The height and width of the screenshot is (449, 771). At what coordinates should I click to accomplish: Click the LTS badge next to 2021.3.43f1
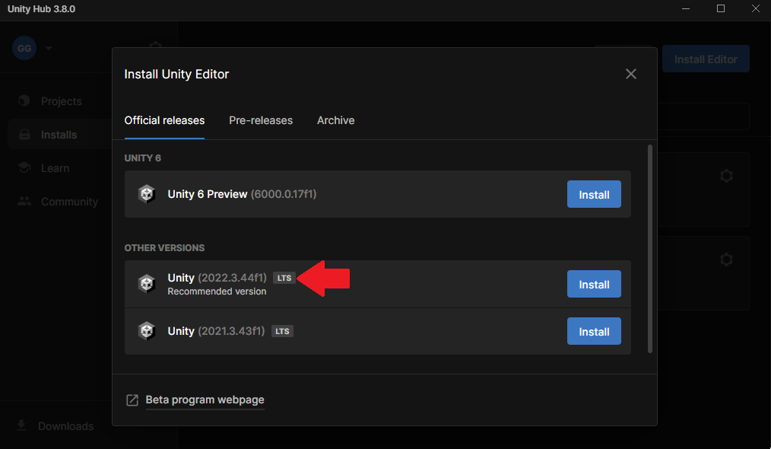coord(282,331)
